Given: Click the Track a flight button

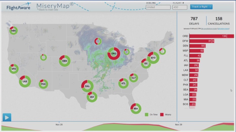Looking at the screenshot, I should 201,7.
